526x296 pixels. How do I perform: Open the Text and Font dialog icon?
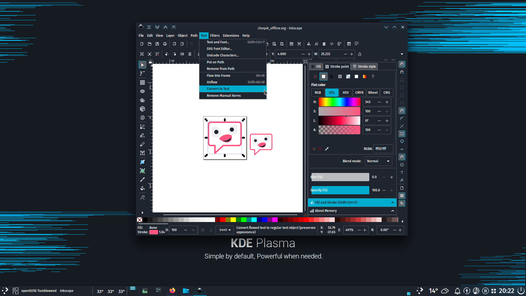(x=316, y=44)
